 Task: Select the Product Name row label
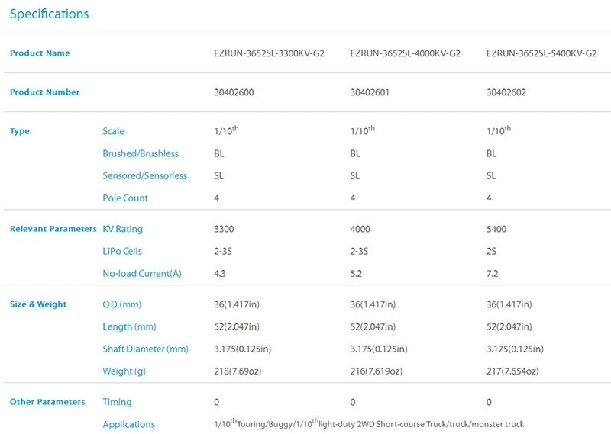(x=40, y=53)
